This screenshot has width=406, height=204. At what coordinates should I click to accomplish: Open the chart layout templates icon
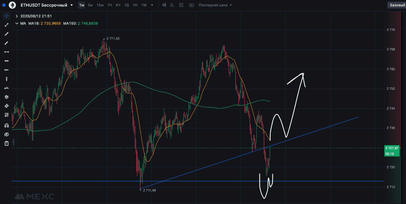pyautogui.click(x=182, y=5)
